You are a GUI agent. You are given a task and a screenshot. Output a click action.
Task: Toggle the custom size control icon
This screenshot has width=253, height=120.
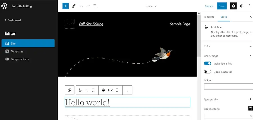tap(250, 109)
